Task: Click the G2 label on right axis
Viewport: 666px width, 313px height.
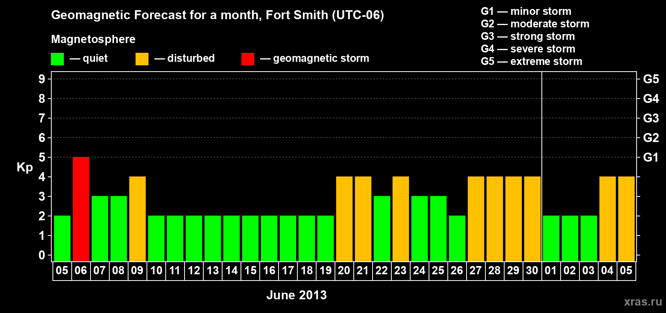Action: 651,138
